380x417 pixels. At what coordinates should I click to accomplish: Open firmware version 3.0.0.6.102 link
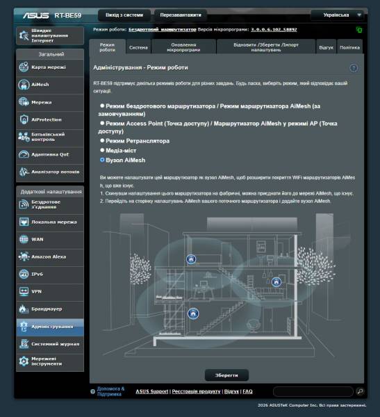tap(274, 29)
